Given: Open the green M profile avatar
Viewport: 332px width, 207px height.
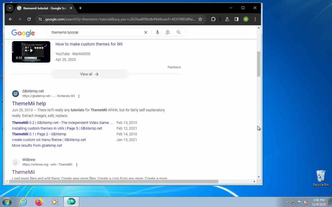Looking at the screenshot, I should 246,19.
